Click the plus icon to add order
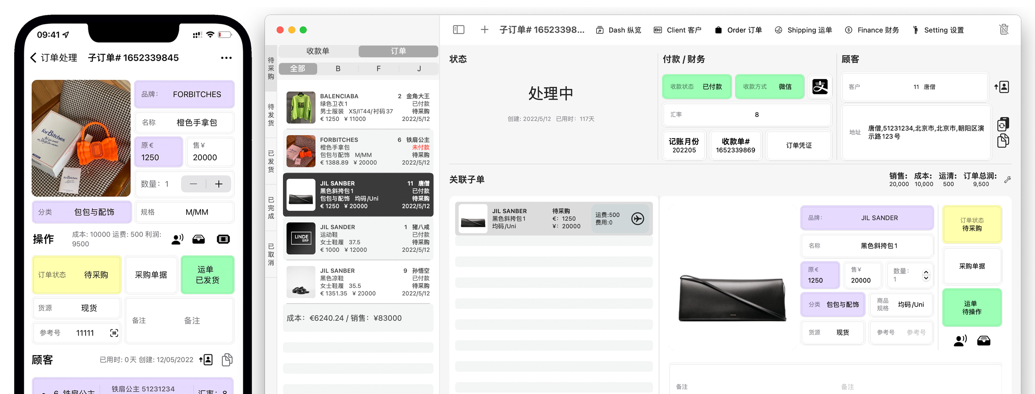The image size is (1035, 394). [484, 30]
